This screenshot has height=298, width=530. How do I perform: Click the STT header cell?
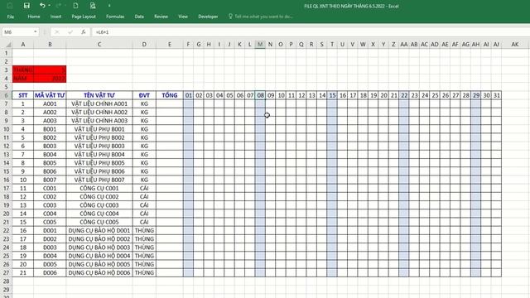tap(23, 95)
